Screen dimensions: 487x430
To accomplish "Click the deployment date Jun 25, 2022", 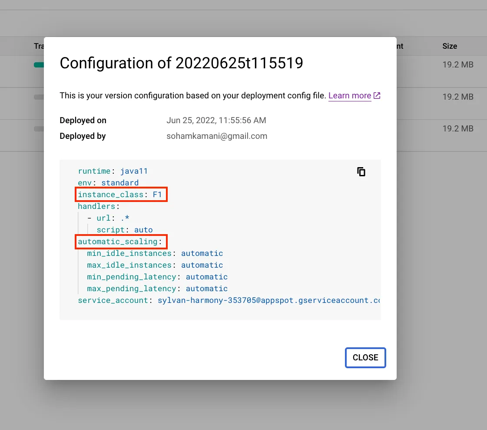I will point(216,120).
